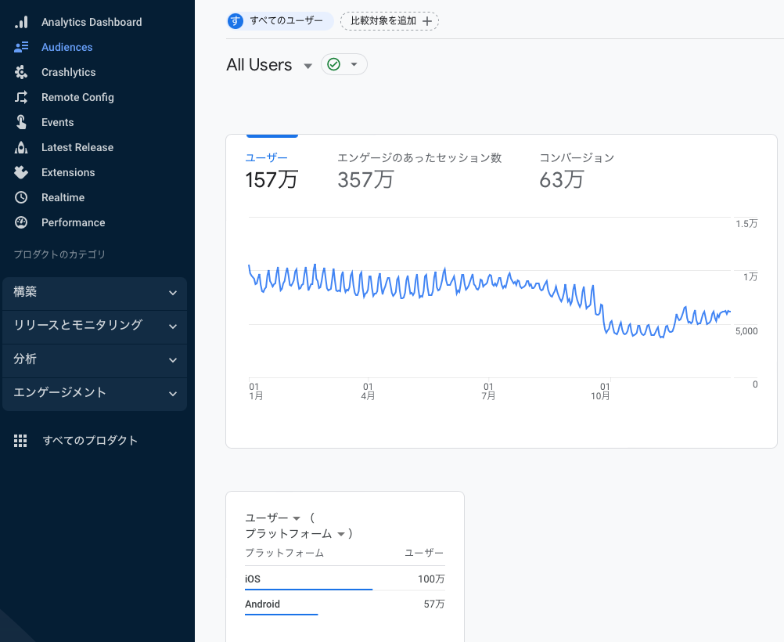784x642 pixels.
Task: Click the 57万 user value
Action: pos(434,604)
